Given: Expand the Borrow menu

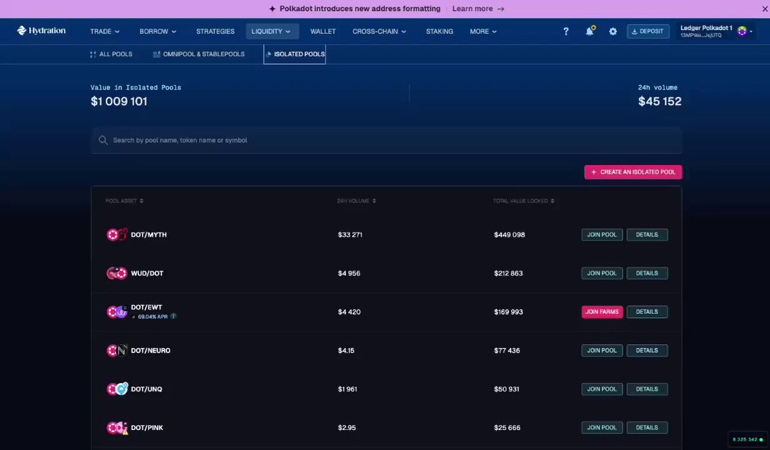Looking at the screenshot, I should (157, 31).
